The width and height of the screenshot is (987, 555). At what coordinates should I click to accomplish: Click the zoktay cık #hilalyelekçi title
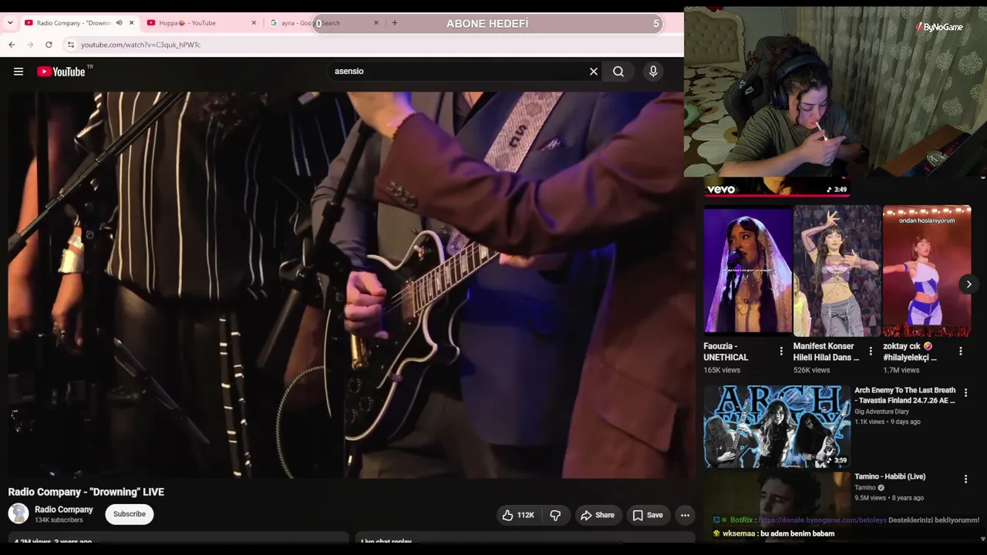pyautogui.click(x=910, y=352)
